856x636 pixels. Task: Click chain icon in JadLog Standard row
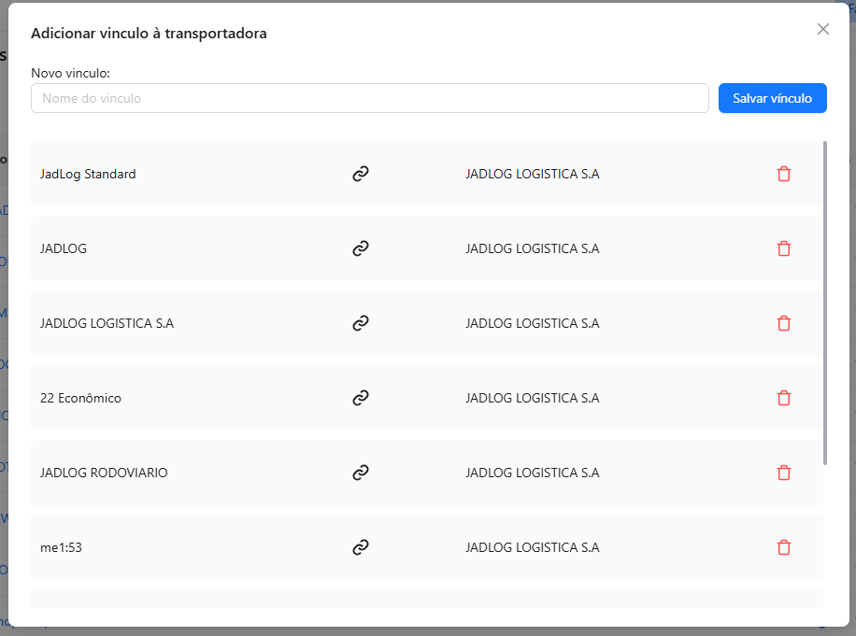[361, 174]
